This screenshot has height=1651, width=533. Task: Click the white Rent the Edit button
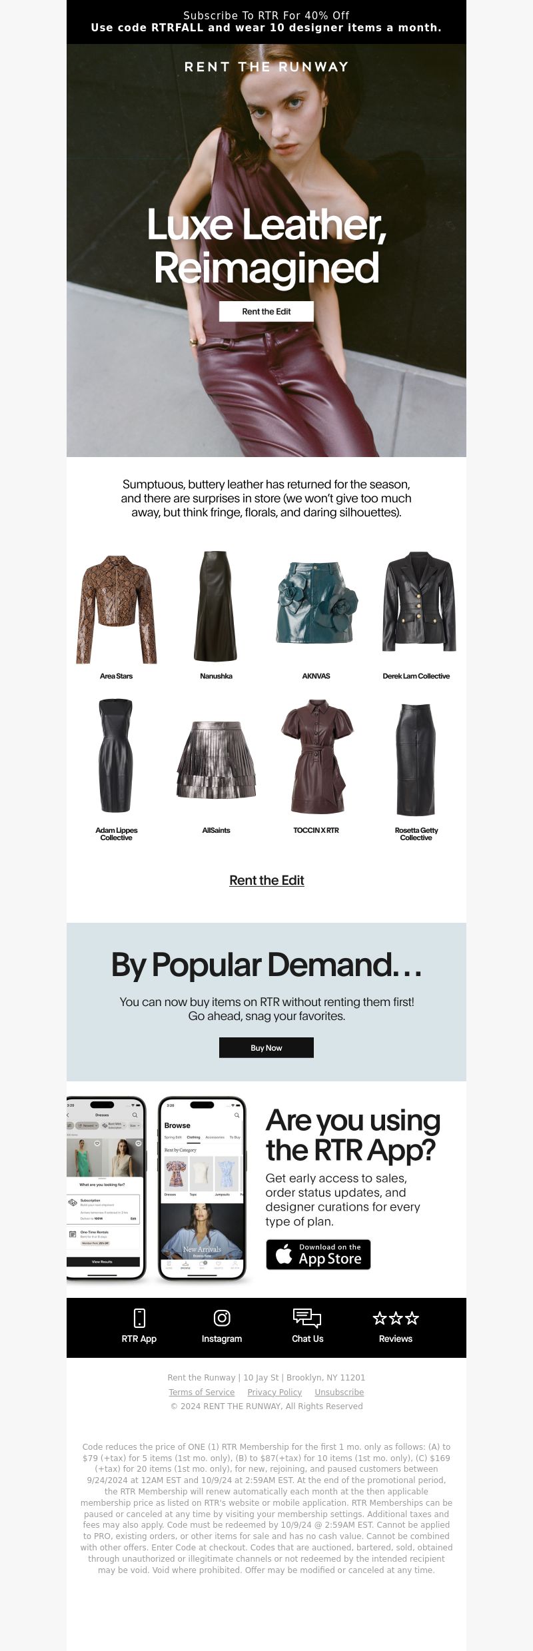pyautogui.click(x=266, y=311)
